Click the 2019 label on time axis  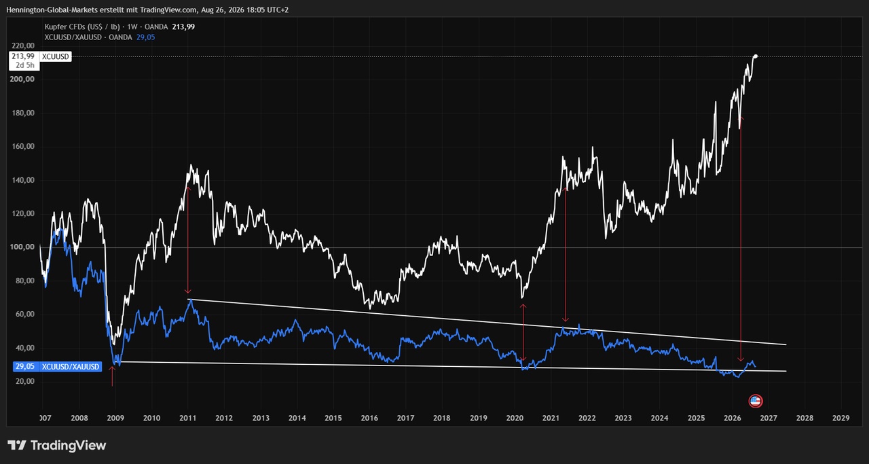[479, 418]
